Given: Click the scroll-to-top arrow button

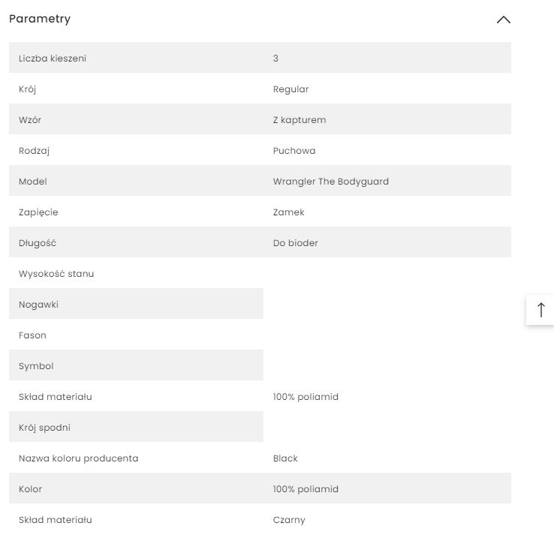Looking at the screenshot, I should [540, 309].
